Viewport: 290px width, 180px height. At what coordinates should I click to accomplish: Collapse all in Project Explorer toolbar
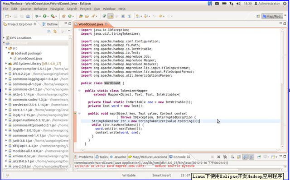[49, 32]
